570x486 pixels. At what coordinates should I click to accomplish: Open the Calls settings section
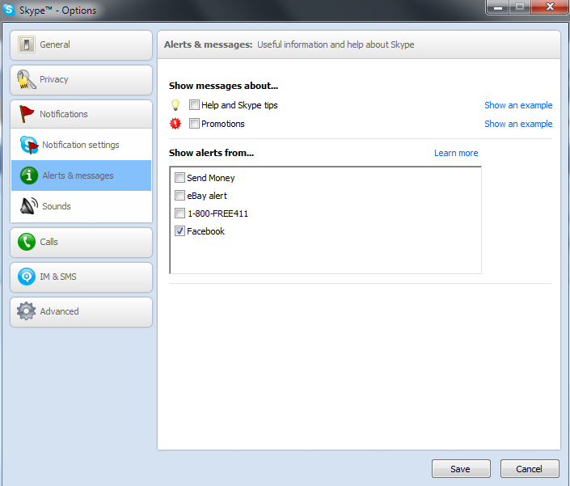point(81,243)
